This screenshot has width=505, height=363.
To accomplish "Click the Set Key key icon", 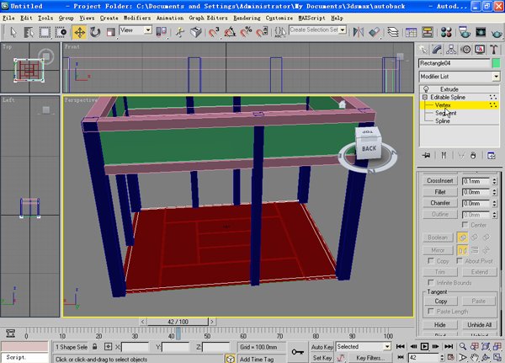I will 296,352.
